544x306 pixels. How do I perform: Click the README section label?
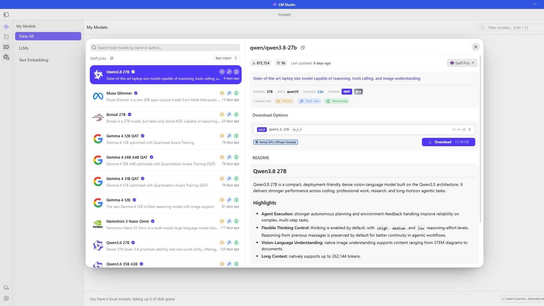[x=261, y=158]
